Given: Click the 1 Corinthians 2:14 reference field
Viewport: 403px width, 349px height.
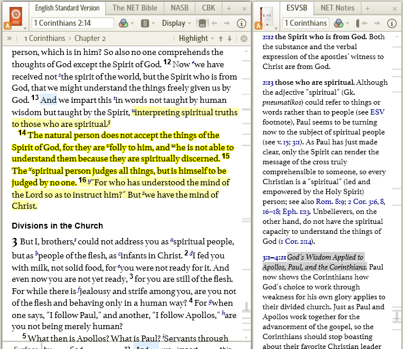Looking at the screenshot, I should coord(73,23).
